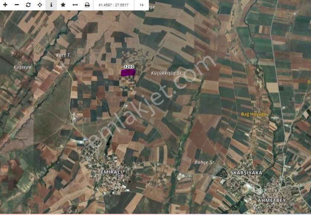
Task: Click the KARŞIYAKA label
Action: click(248, 173)
